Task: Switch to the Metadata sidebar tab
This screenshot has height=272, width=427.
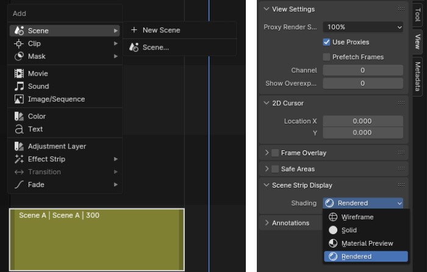Action: (x=417, y=76)
